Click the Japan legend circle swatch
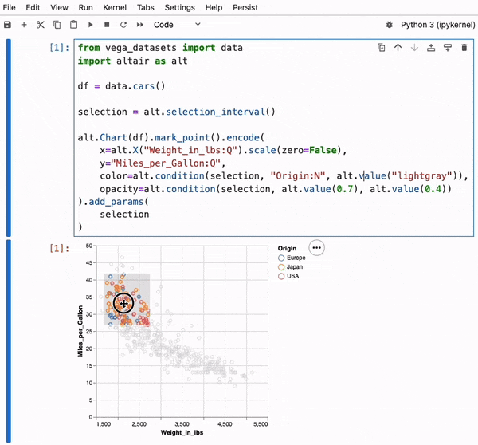478x445 pixels. [x=281, y=267]
